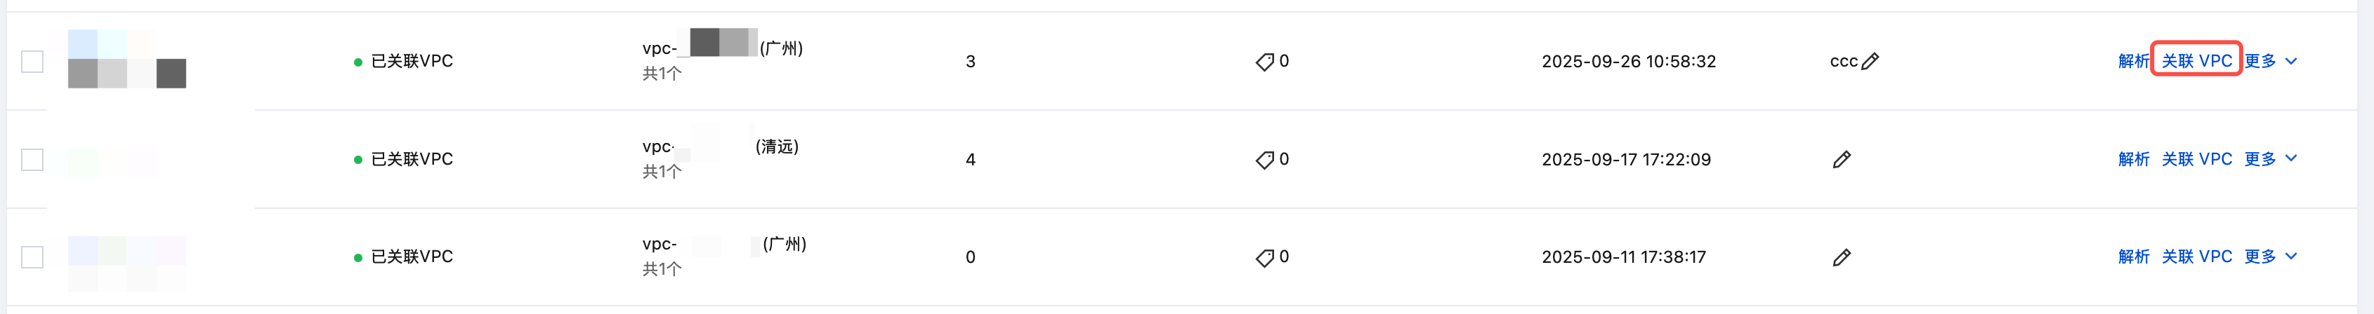
Task: Open 更多 dropdown in the 清远 row
Action: point(2270,159)
